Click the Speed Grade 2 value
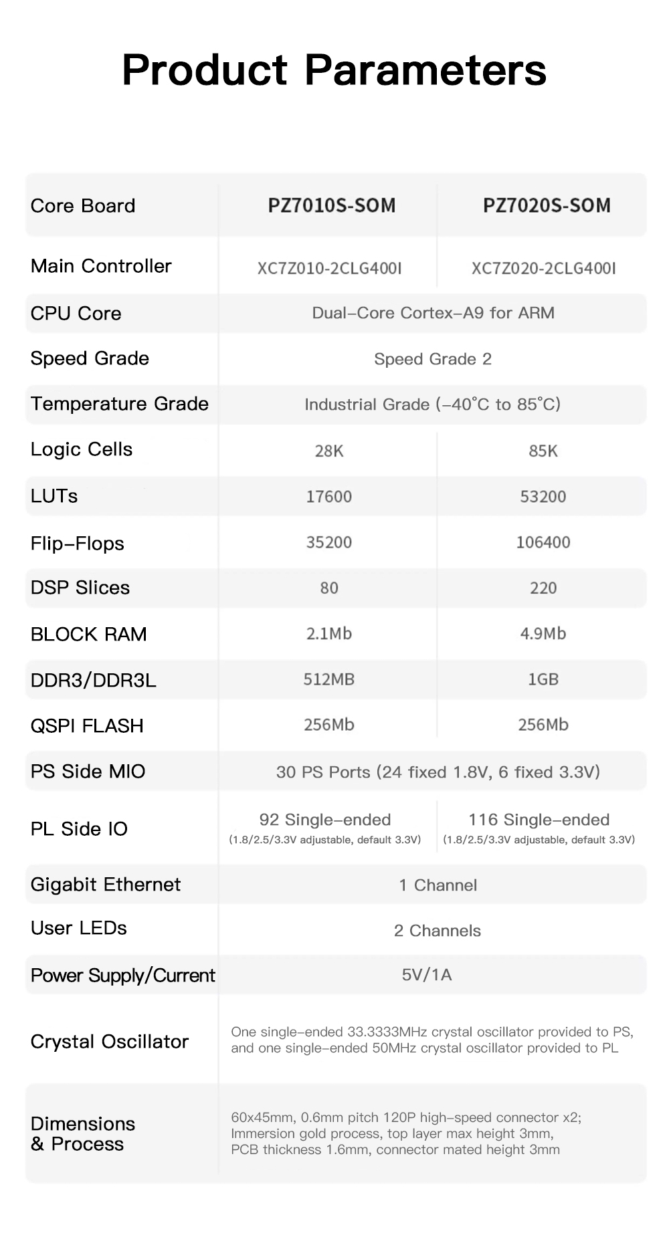 pyautogui.click(x=433, y=359)
